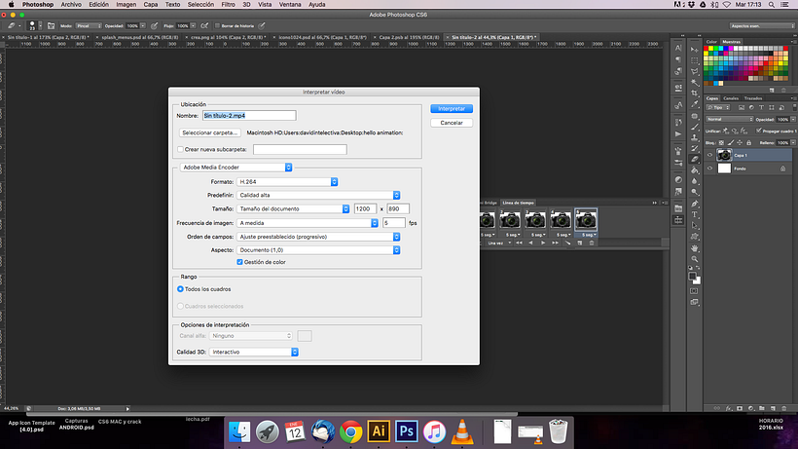Switch to Canales tab

(731, 98)
